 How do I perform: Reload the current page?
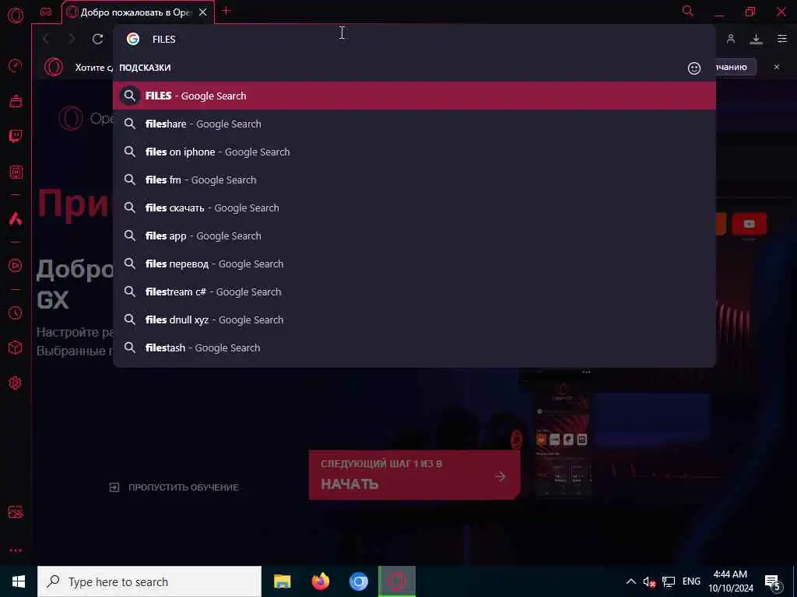[x=97, y=39]
